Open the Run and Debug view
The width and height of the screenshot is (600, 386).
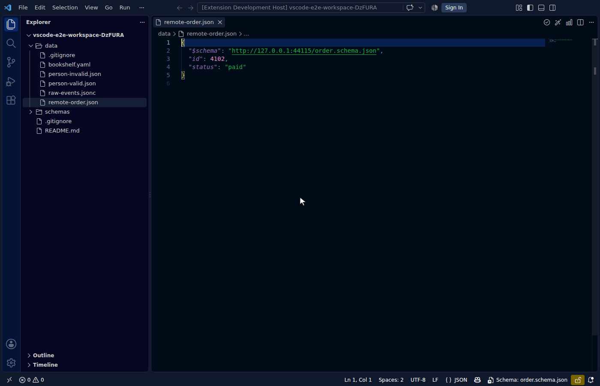(x=11, y=81)
